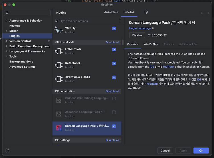Open the three-dot options in plugin search
214x158 pixels.
120,21
